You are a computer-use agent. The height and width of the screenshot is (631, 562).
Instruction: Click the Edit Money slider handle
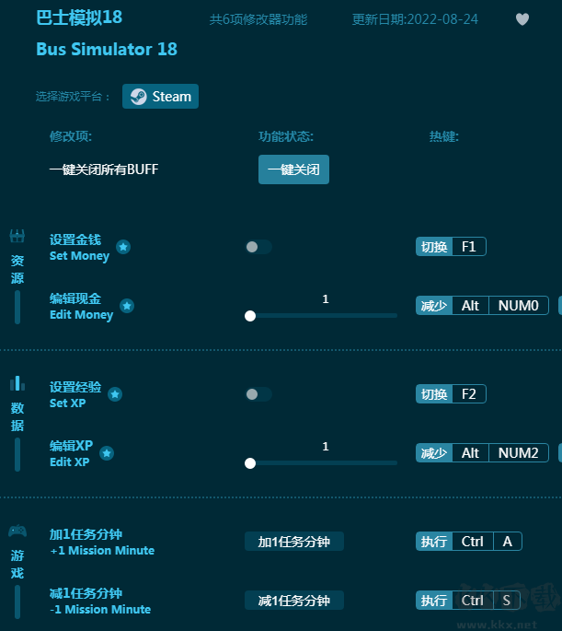(x=250, y=316)
